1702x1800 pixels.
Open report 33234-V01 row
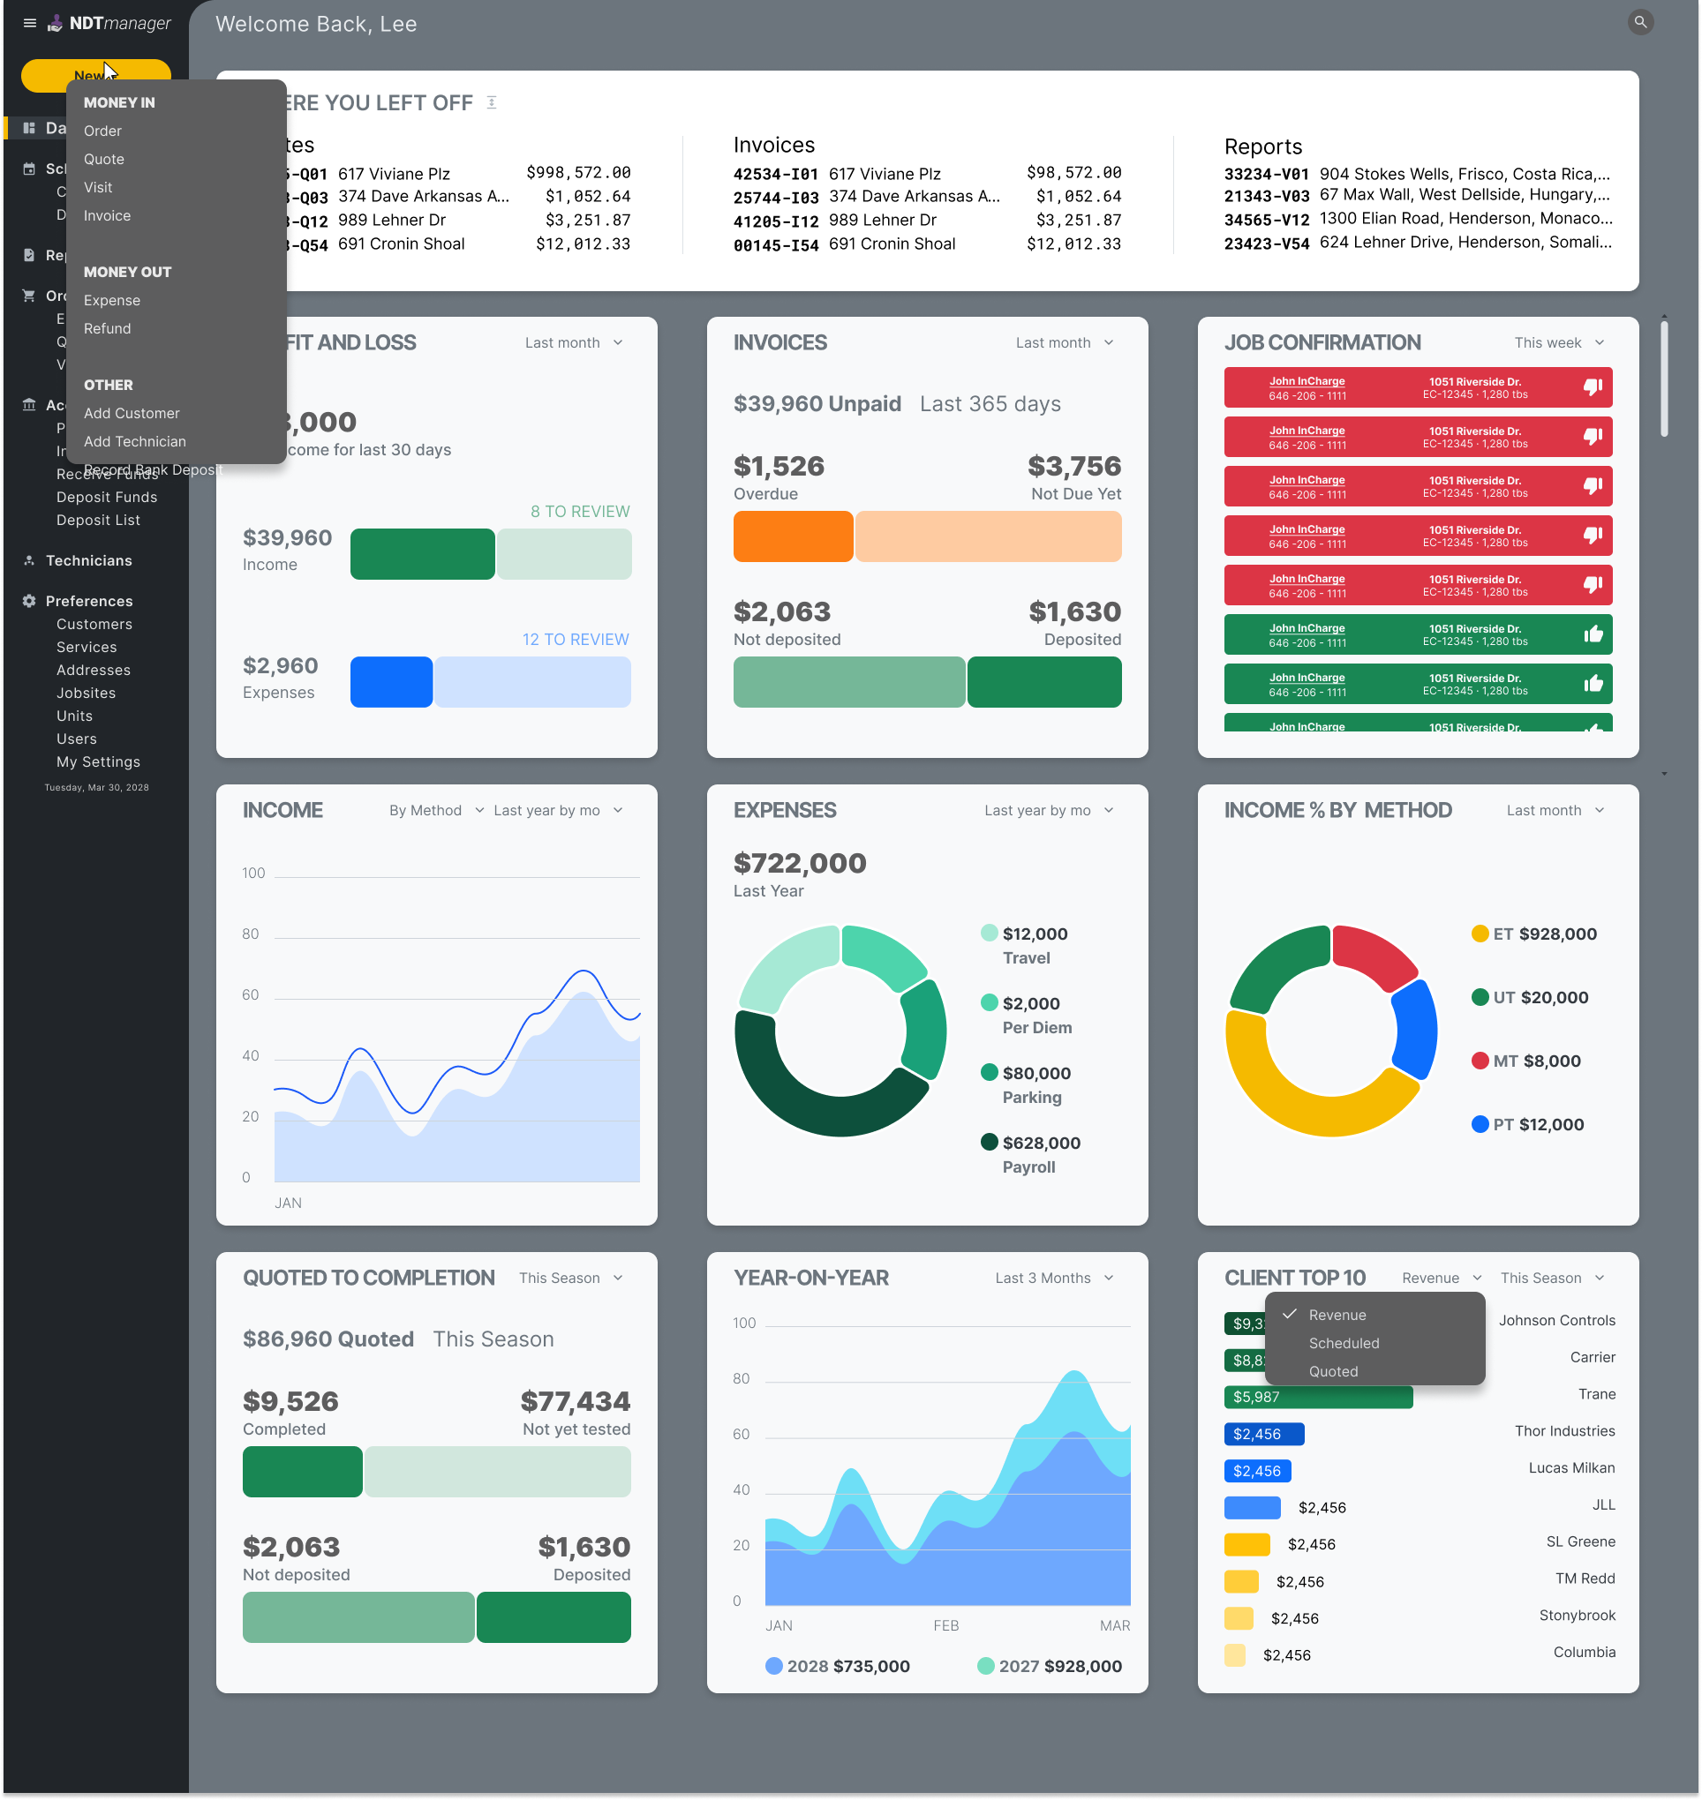(x=1417, y=173)
